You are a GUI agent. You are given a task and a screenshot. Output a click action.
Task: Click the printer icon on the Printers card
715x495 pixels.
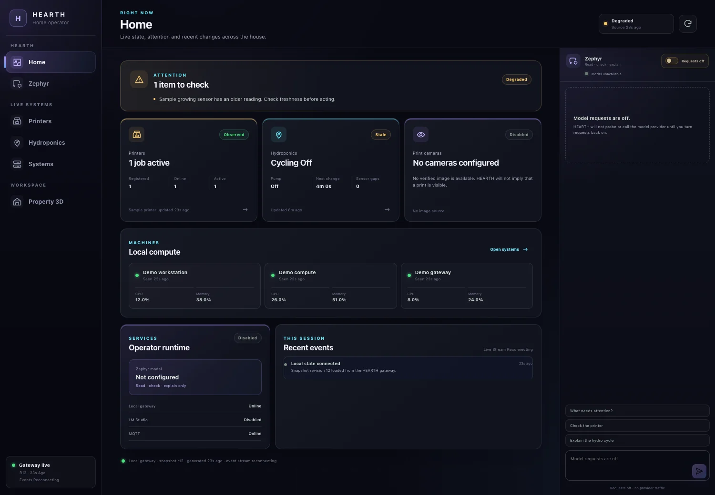click(137, 135)
